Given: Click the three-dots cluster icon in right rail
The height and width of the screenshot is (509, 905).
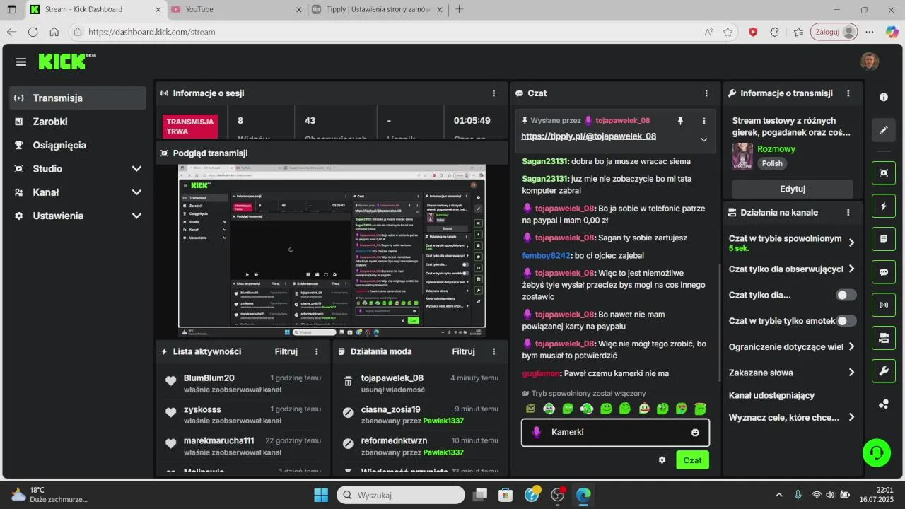Looking at the screenshot, I should 884,404.
